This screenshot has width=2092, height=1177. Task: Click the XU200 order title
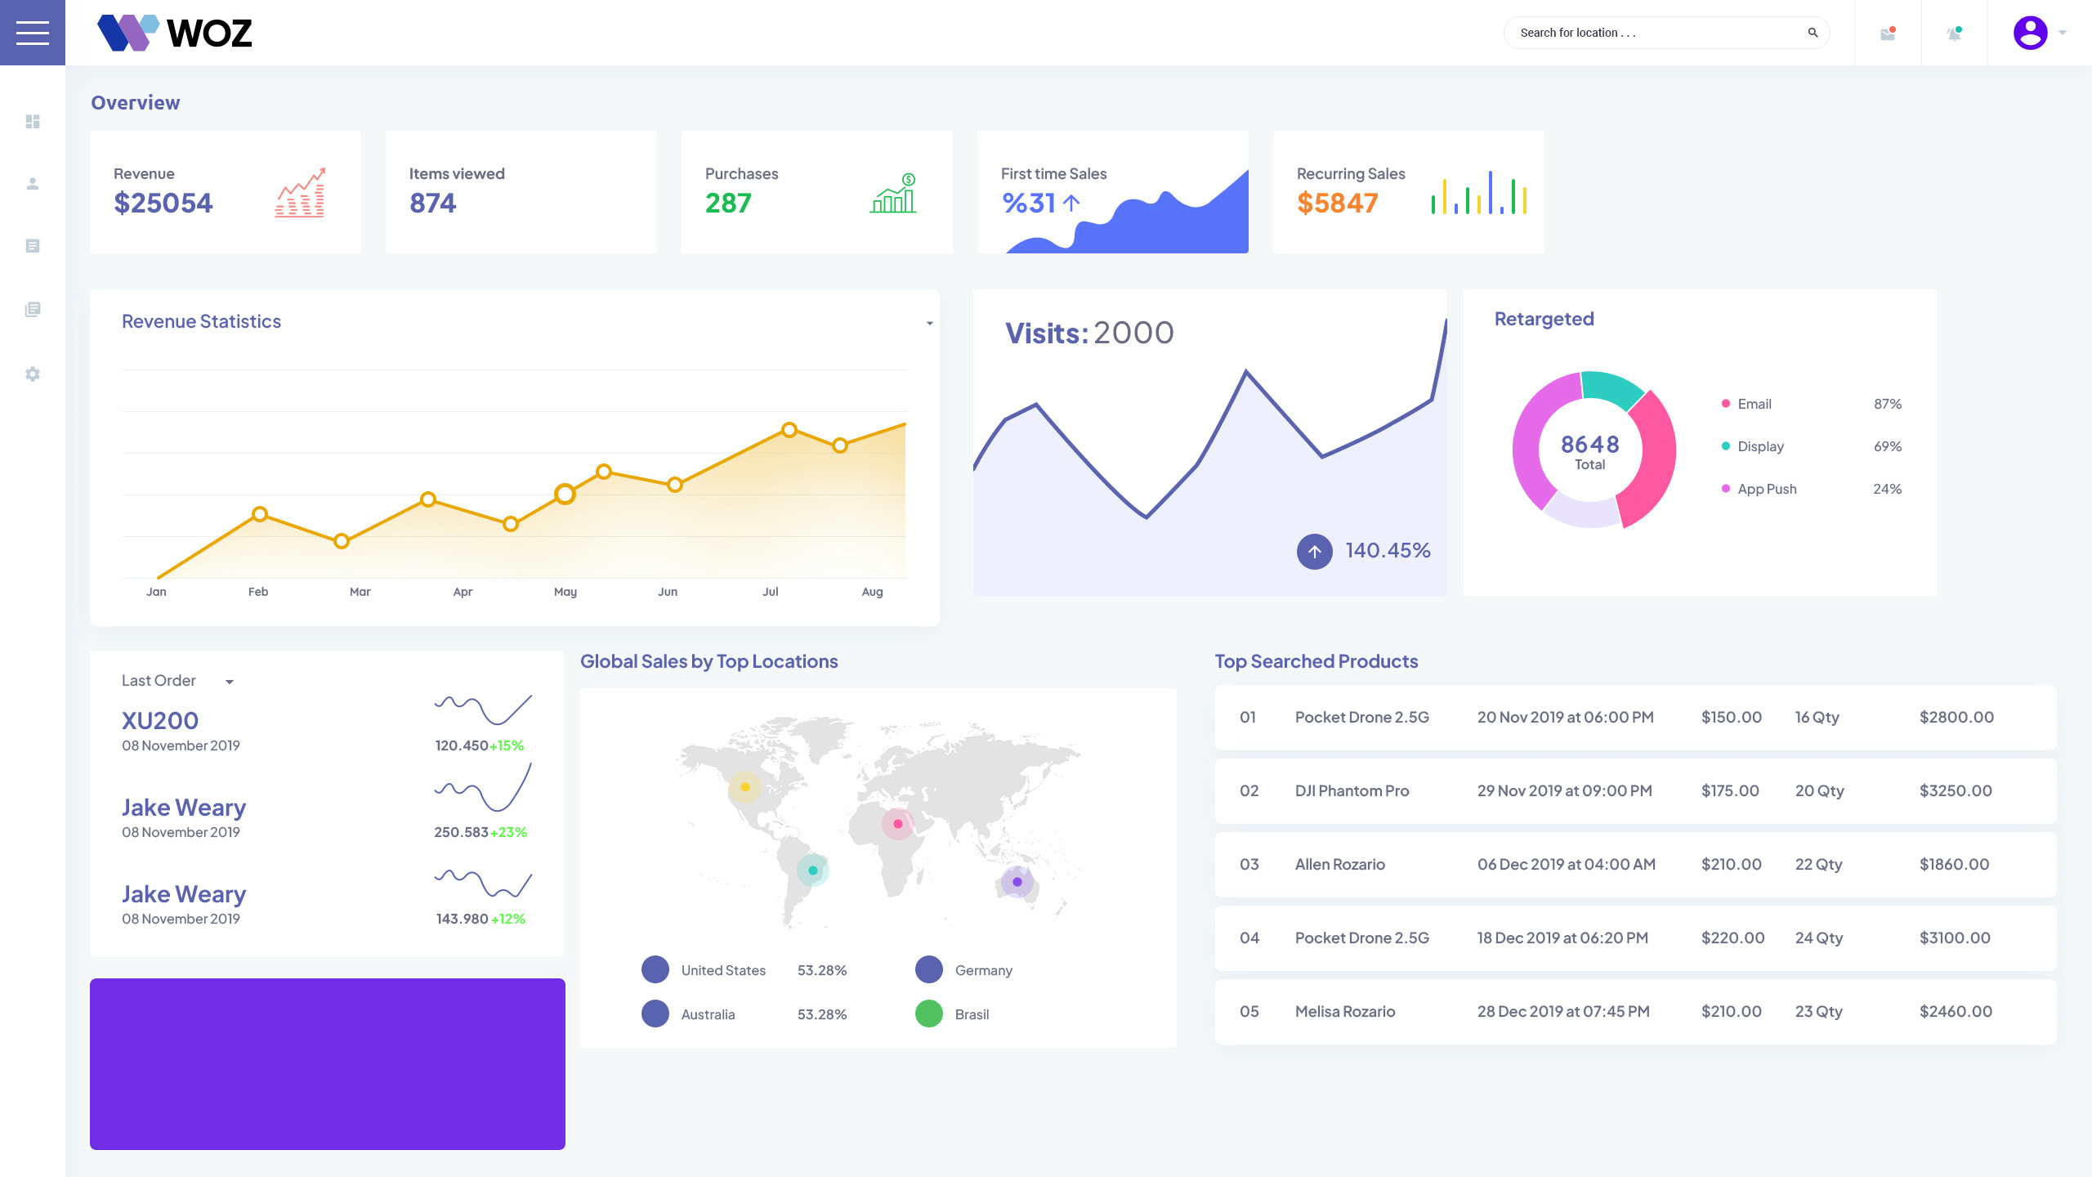[160, 720]
